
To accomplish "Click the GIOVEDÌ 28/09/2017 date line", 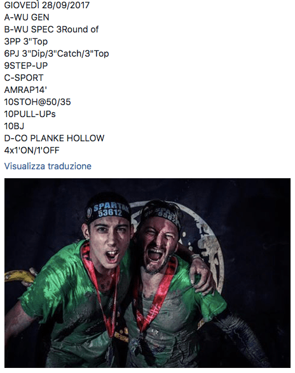I will (x=47, y=5).
